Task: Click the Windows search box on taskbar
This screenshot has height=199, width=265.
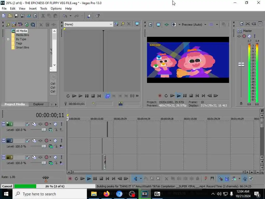Action: [50, 194]
